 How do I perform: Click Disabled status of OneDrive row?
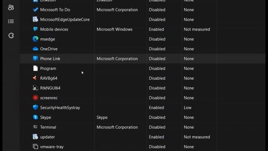click(x=157, y=49)
